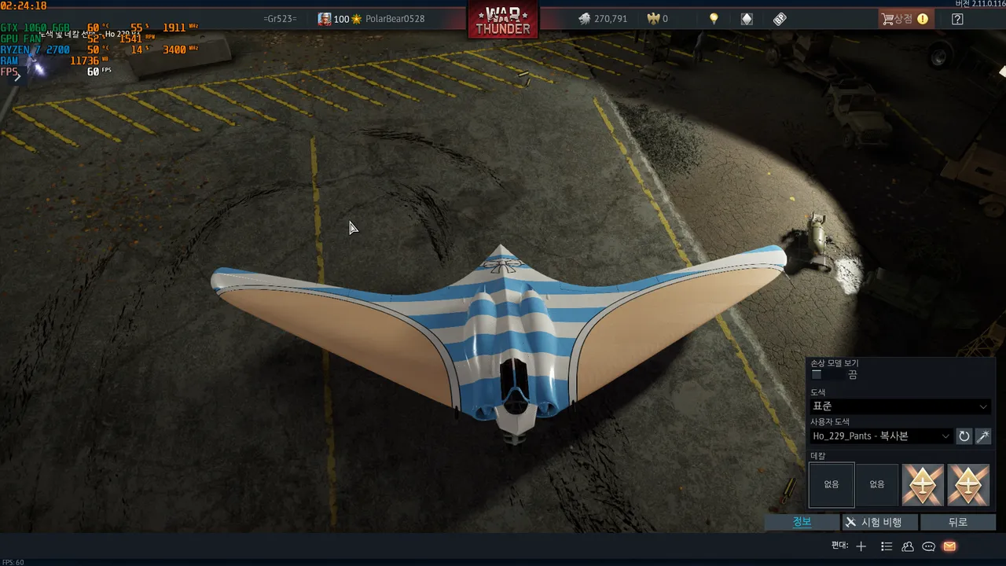Click the 시험 비행 test flight button
The width and height of the screenshot is (1006, 566).
[874, 522]
